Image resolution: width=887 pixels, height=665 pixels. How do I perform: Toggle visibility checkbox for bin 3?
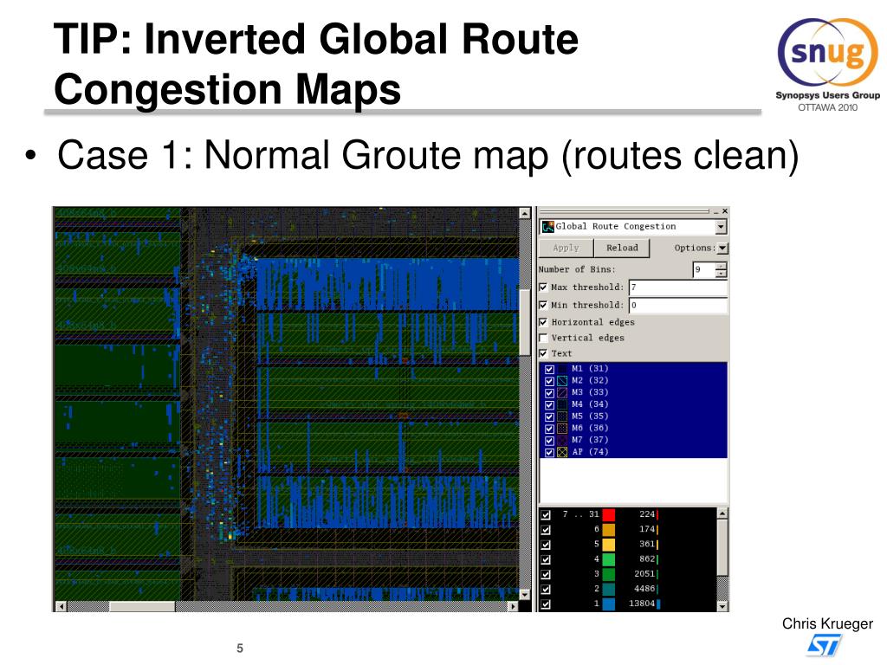coord(546,574)
